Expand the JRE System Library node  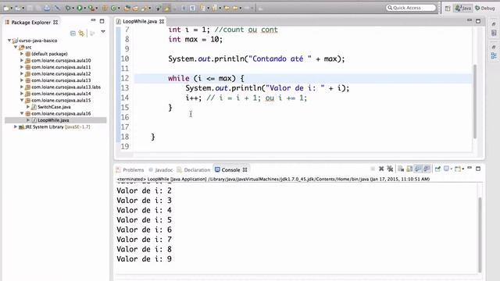tap(16, 126)
